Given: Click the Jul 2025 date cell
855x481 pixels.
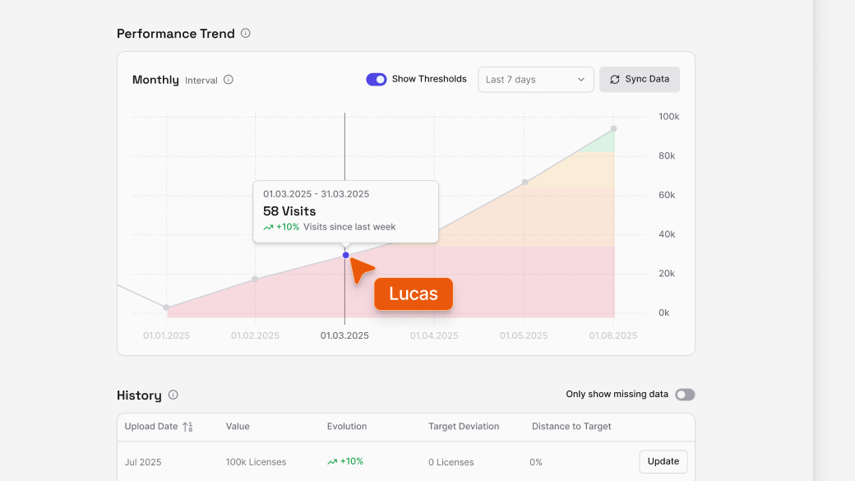Looking at the screenshot, I should pyautogui.click(x=143, y=462).
